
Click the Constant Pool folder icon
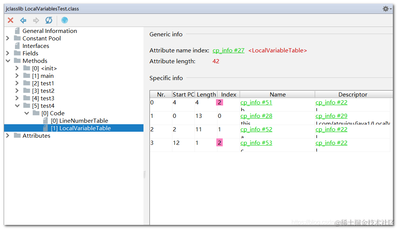click(17, 38)
